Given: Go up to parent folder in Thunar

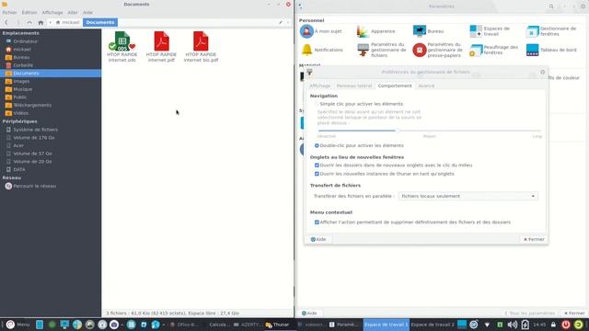Looking at the screenshot, I should coord(29,22).
